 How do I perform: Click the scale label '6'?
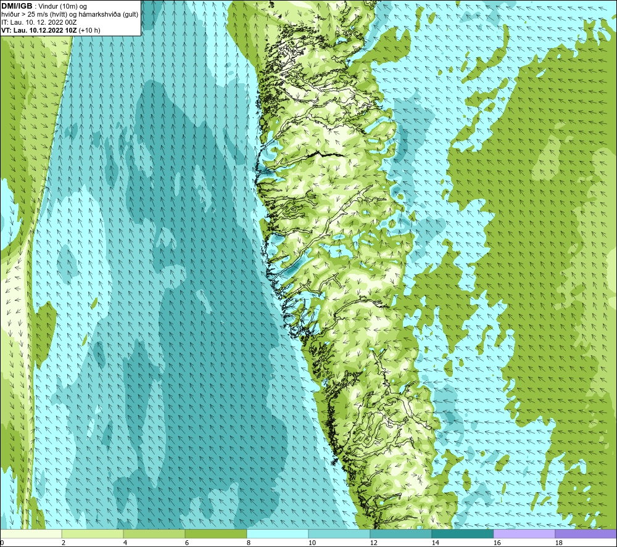point(186,543)
